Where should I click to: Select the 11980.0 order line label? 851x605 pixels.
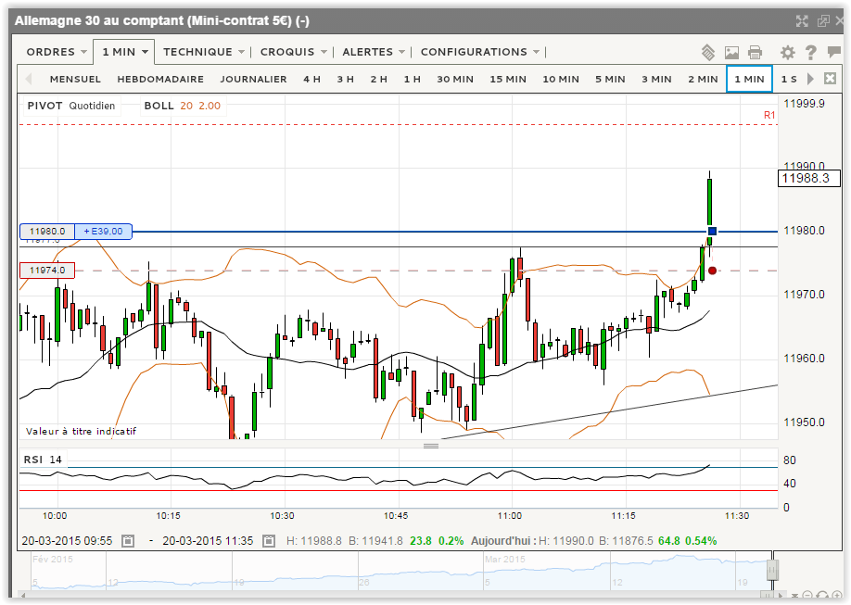click(47, 232)
